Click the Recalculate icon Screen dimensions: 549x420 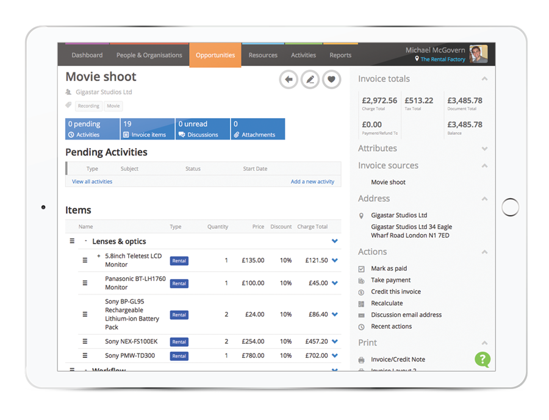(361, 304)
